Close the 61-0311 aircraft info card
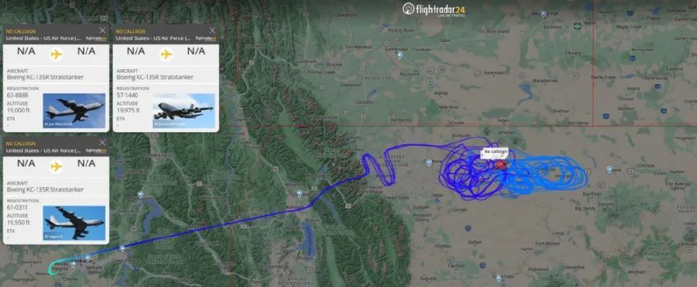The height and width of the screenshot is (287, 697). [103, 142]
